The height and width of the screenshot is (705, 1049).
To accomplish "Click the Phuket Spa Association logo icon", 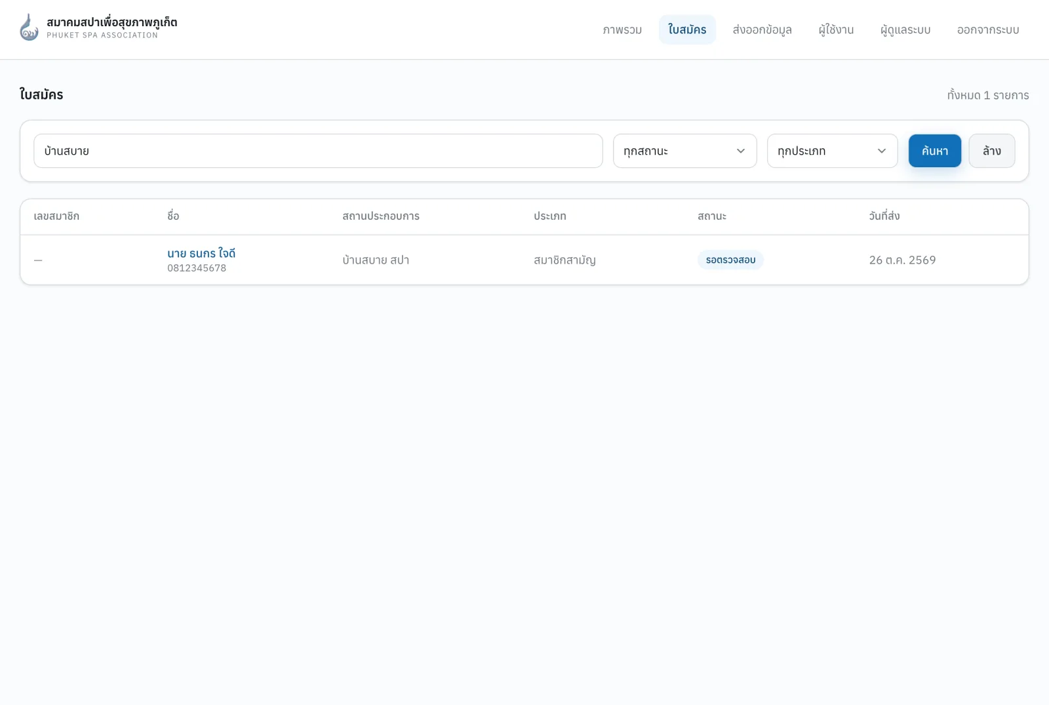I will (29, 28).
